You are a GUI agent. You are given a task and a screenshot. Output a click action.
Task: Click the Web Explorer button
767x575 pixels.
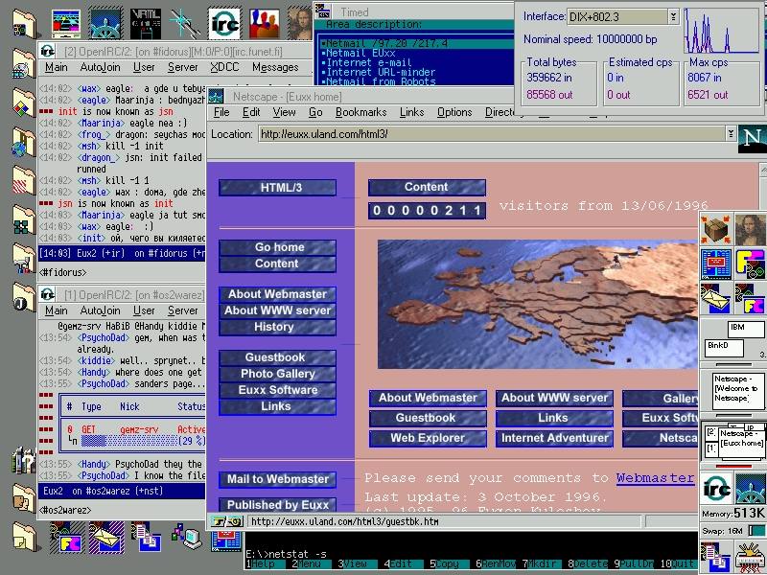coord(428,438)
